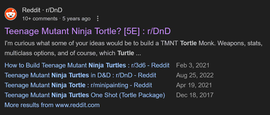Click the Dec 18, 2017 date
This screenshot has height=115, width=270.
point(195,95)
